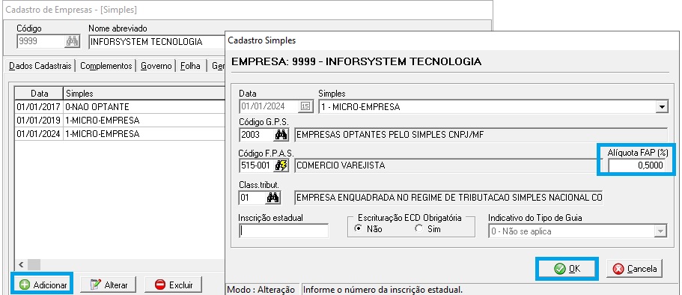The width and height of the screenshot is (682, 295).
Task: Click the Excluir button
Action: pos(174,285)
